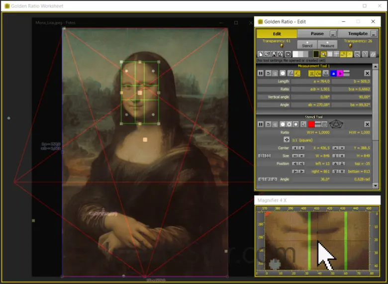This screenshot has width=388, height=284.
Task: Click the red color swatch in Stencil Tool
Action: click(311, 124)
